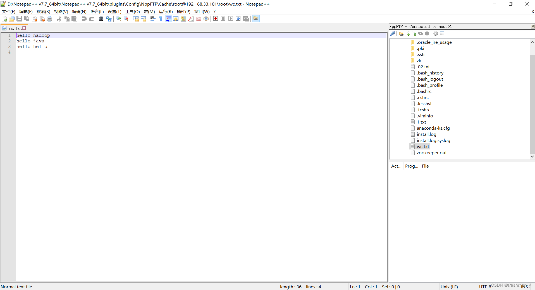535x290 pixels.
Task: Enable synchronized vertical scrolling
Action: (136, 18)
